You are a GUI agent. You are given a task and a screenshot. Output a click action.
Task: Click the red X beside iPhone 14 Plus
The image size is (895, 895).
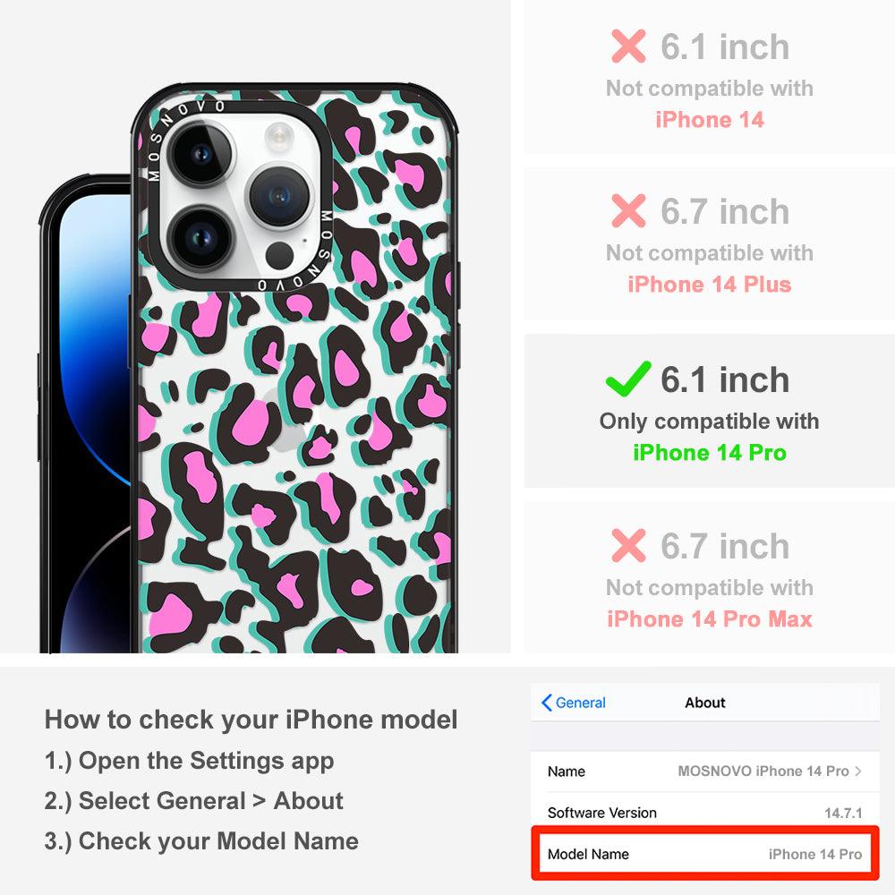pos(628,210)
